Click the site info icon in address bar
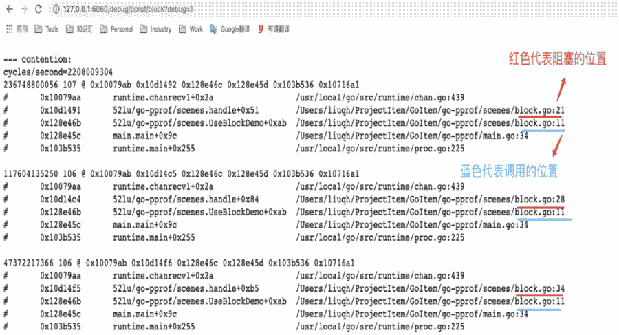Screen dimensions: 619x335 [56, 10]
